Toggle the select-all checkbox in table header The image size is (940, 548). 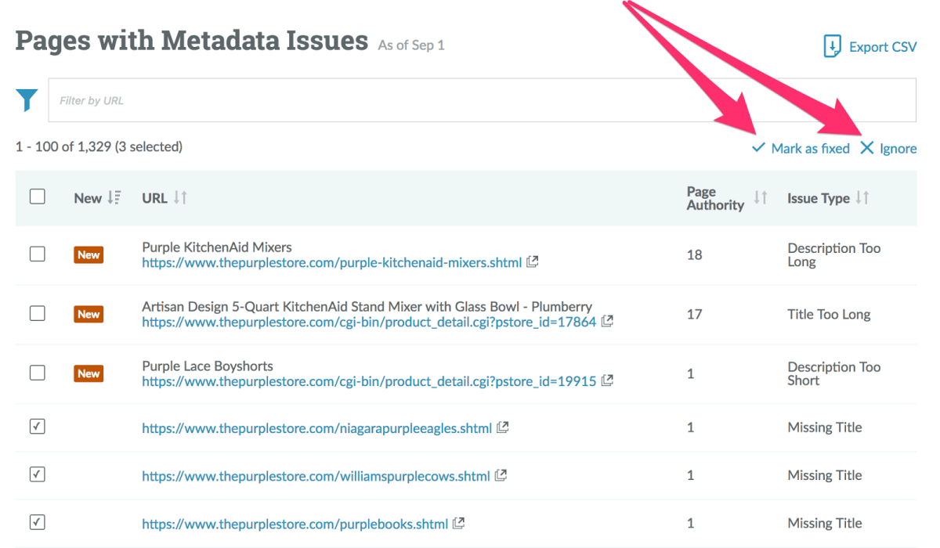point(38,196)
